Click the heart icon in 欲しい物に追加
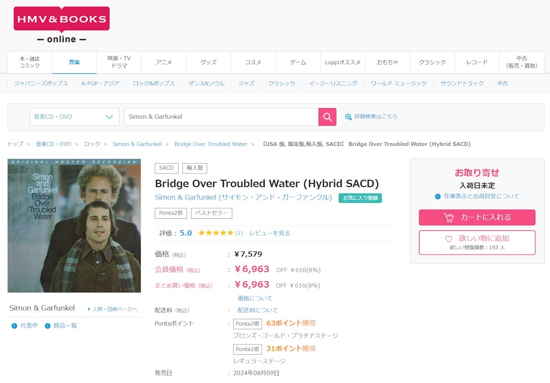 click(x=449, y=239)
